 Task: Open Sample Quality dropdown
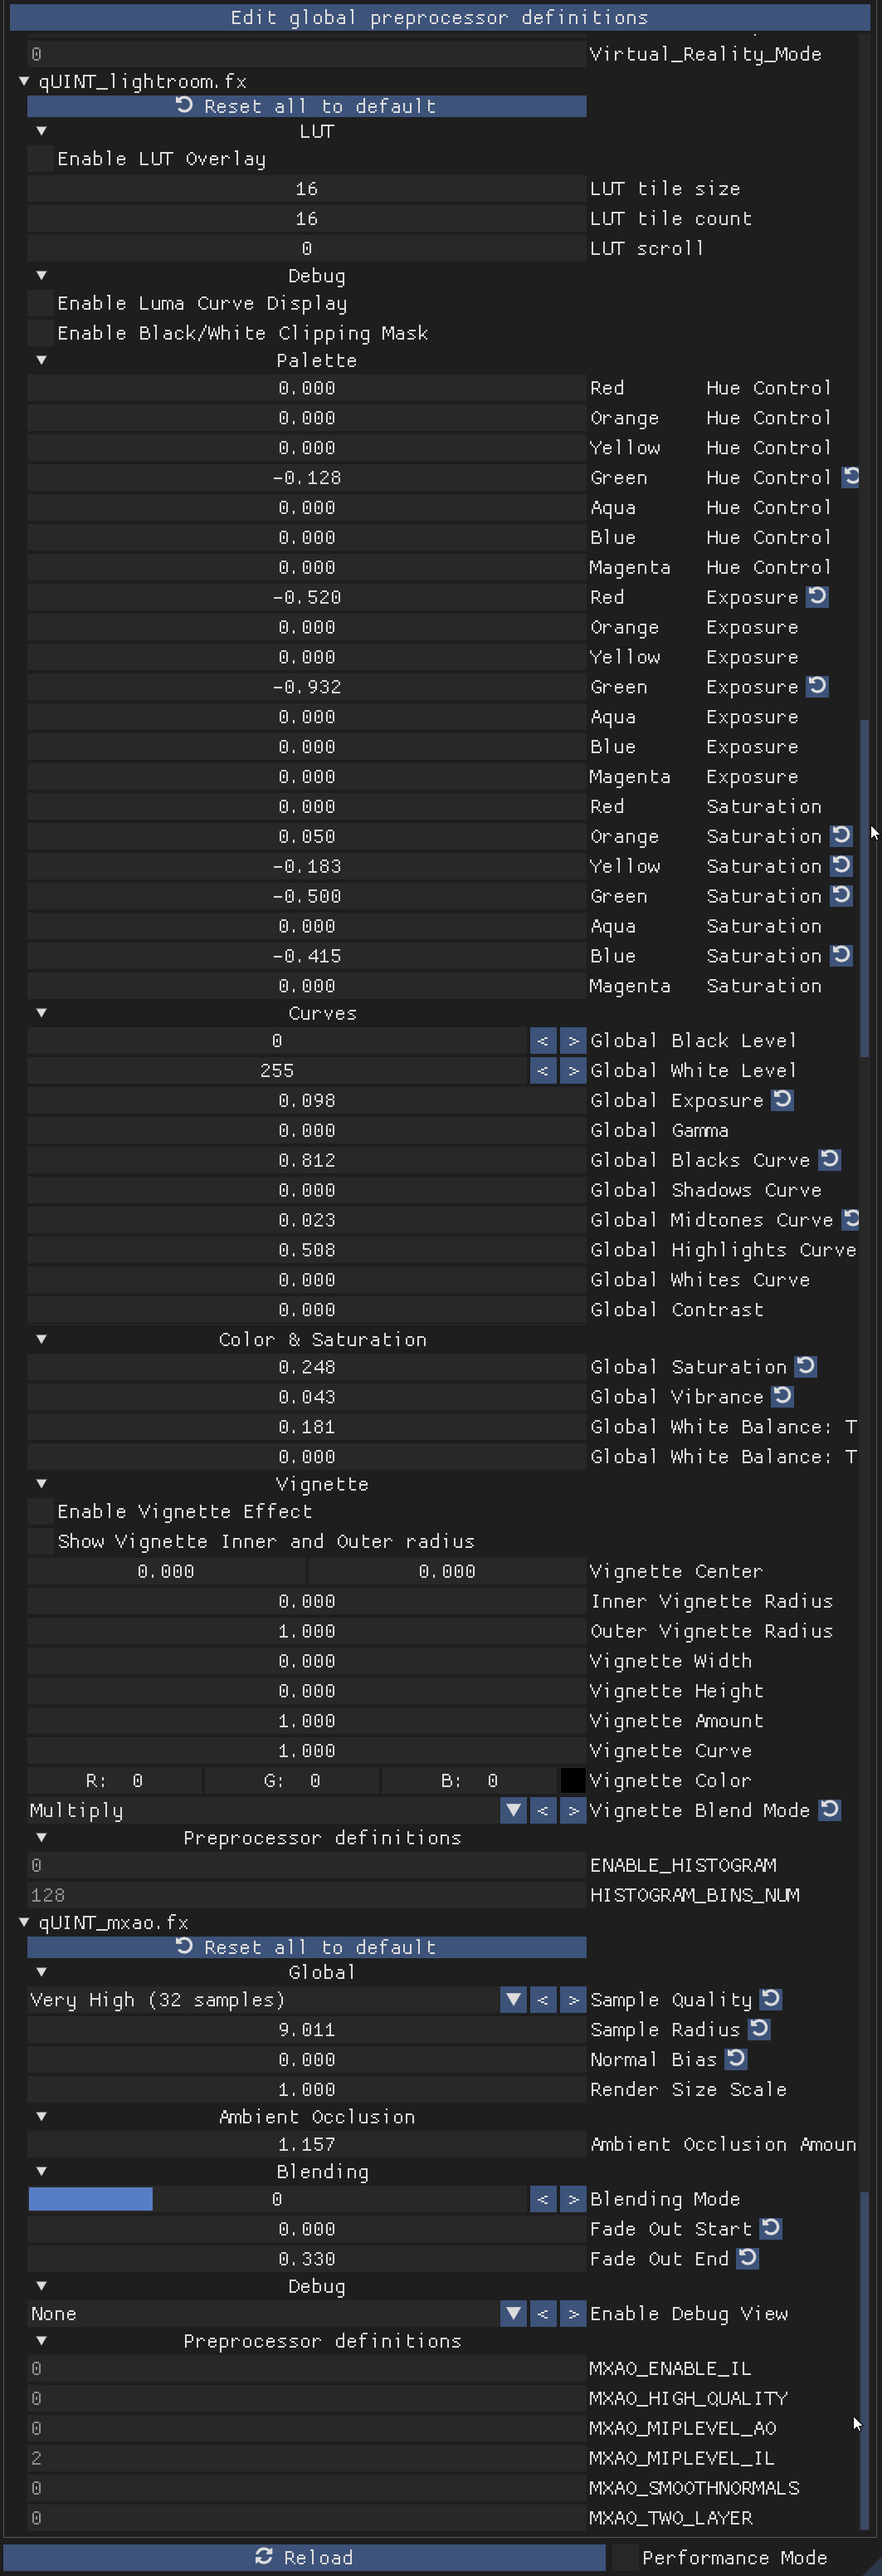pyautogui.click(x=514, y=2000)
